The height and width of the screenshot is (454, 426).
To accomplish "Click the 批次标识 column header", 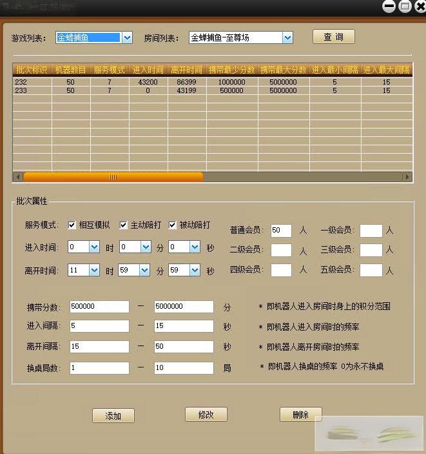I will [x=32, y=70].
